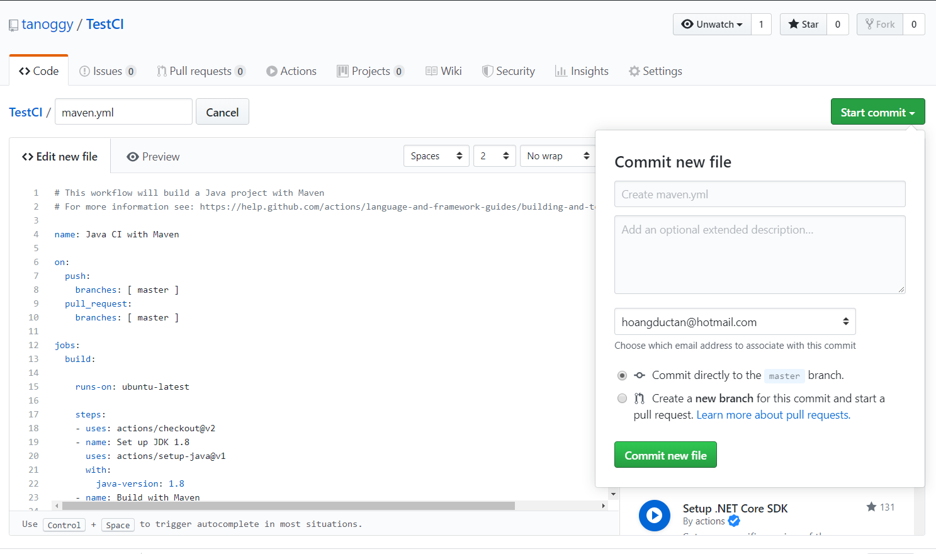Open the Security tab
Image resolution: width=936 pixels, height=554 pixels.
pyautogui.click(x=509, y=71)
